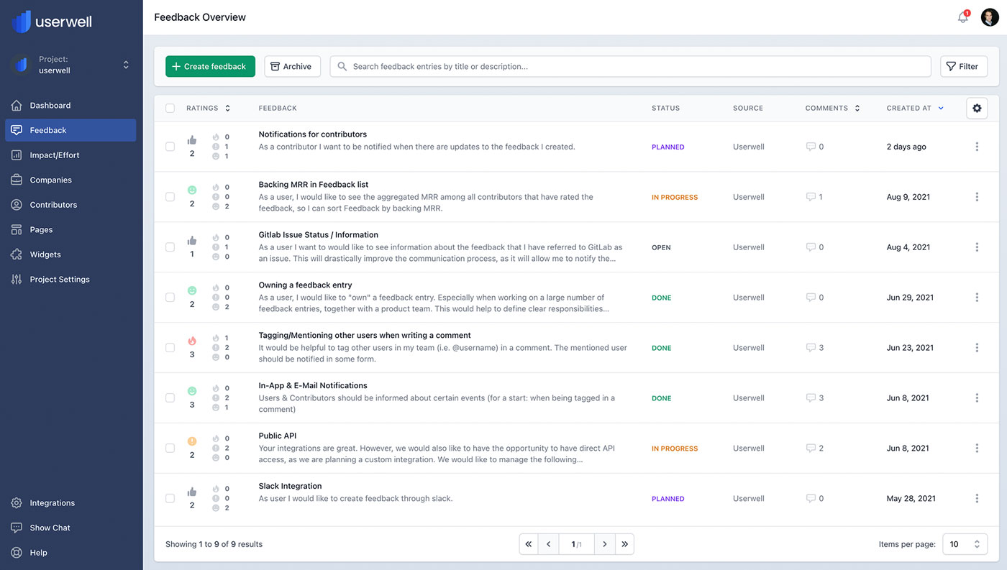
Task: Click the Archive button
Action: point(292,66)
